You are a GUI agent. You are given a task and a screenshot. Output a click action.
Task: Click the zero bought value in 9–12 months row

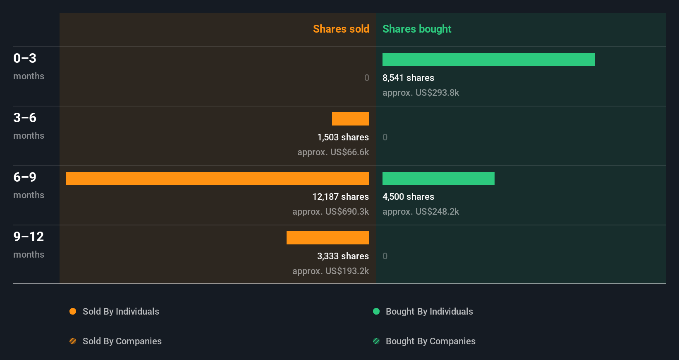pyautogui.click(x=385, y=256)
